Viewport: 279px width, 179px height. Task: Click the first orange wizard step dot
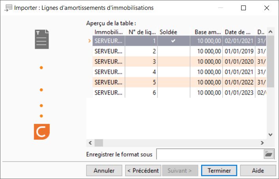[x=41, y=68]
